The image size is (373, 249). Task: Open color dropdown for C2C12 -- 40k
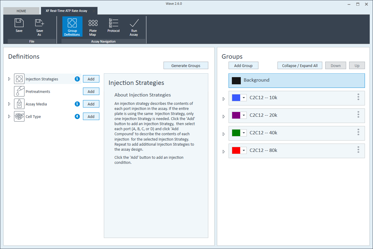(x=244, y=133)
